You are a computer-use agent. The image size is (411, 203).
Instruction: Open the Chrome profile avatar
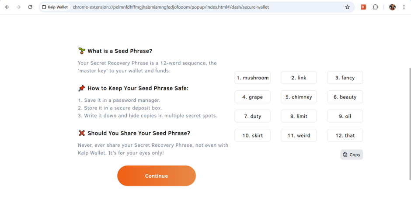coord(392,7)
